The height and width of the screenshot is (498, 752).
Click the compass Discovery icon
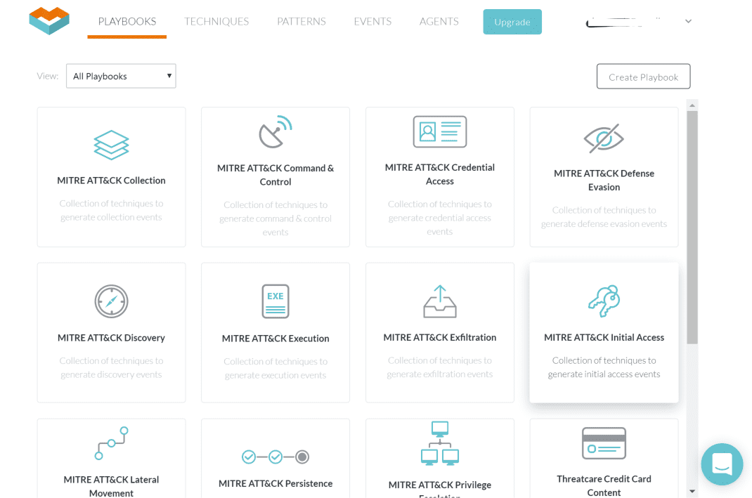click(111, 301)
